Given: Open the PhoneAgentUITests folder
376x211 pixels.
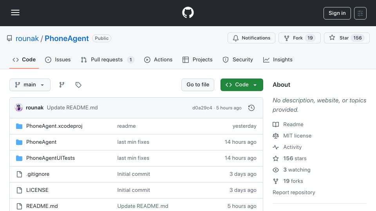Looking at the screenshot, I should pyautogui.click(x=51, y=158).
